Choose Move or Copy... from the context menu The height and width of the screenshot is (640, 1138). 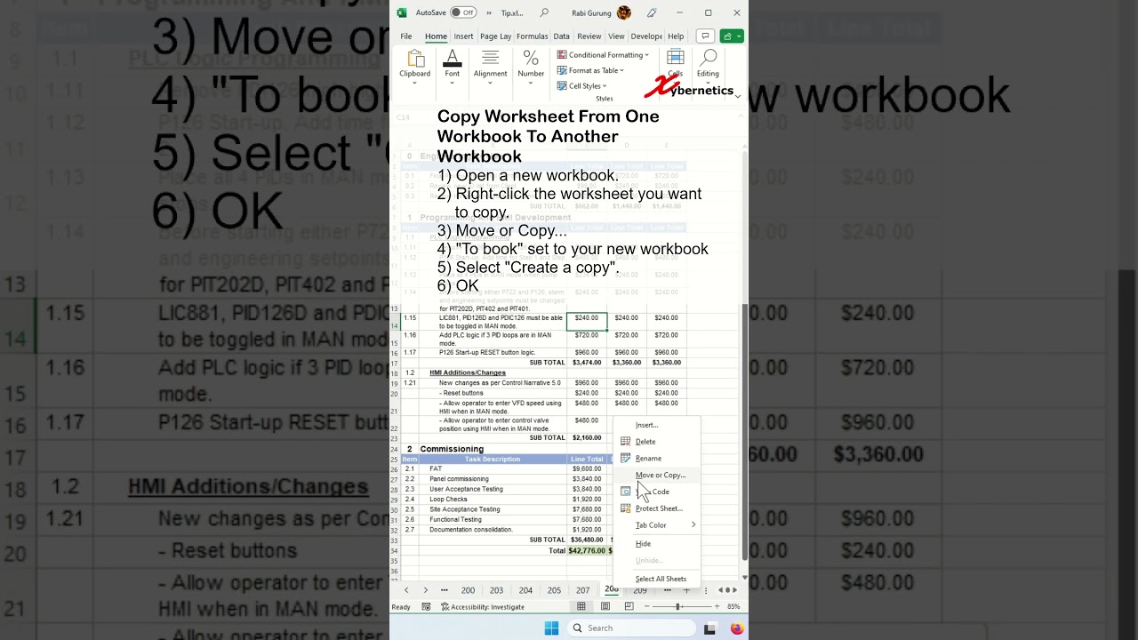(659, 476)
